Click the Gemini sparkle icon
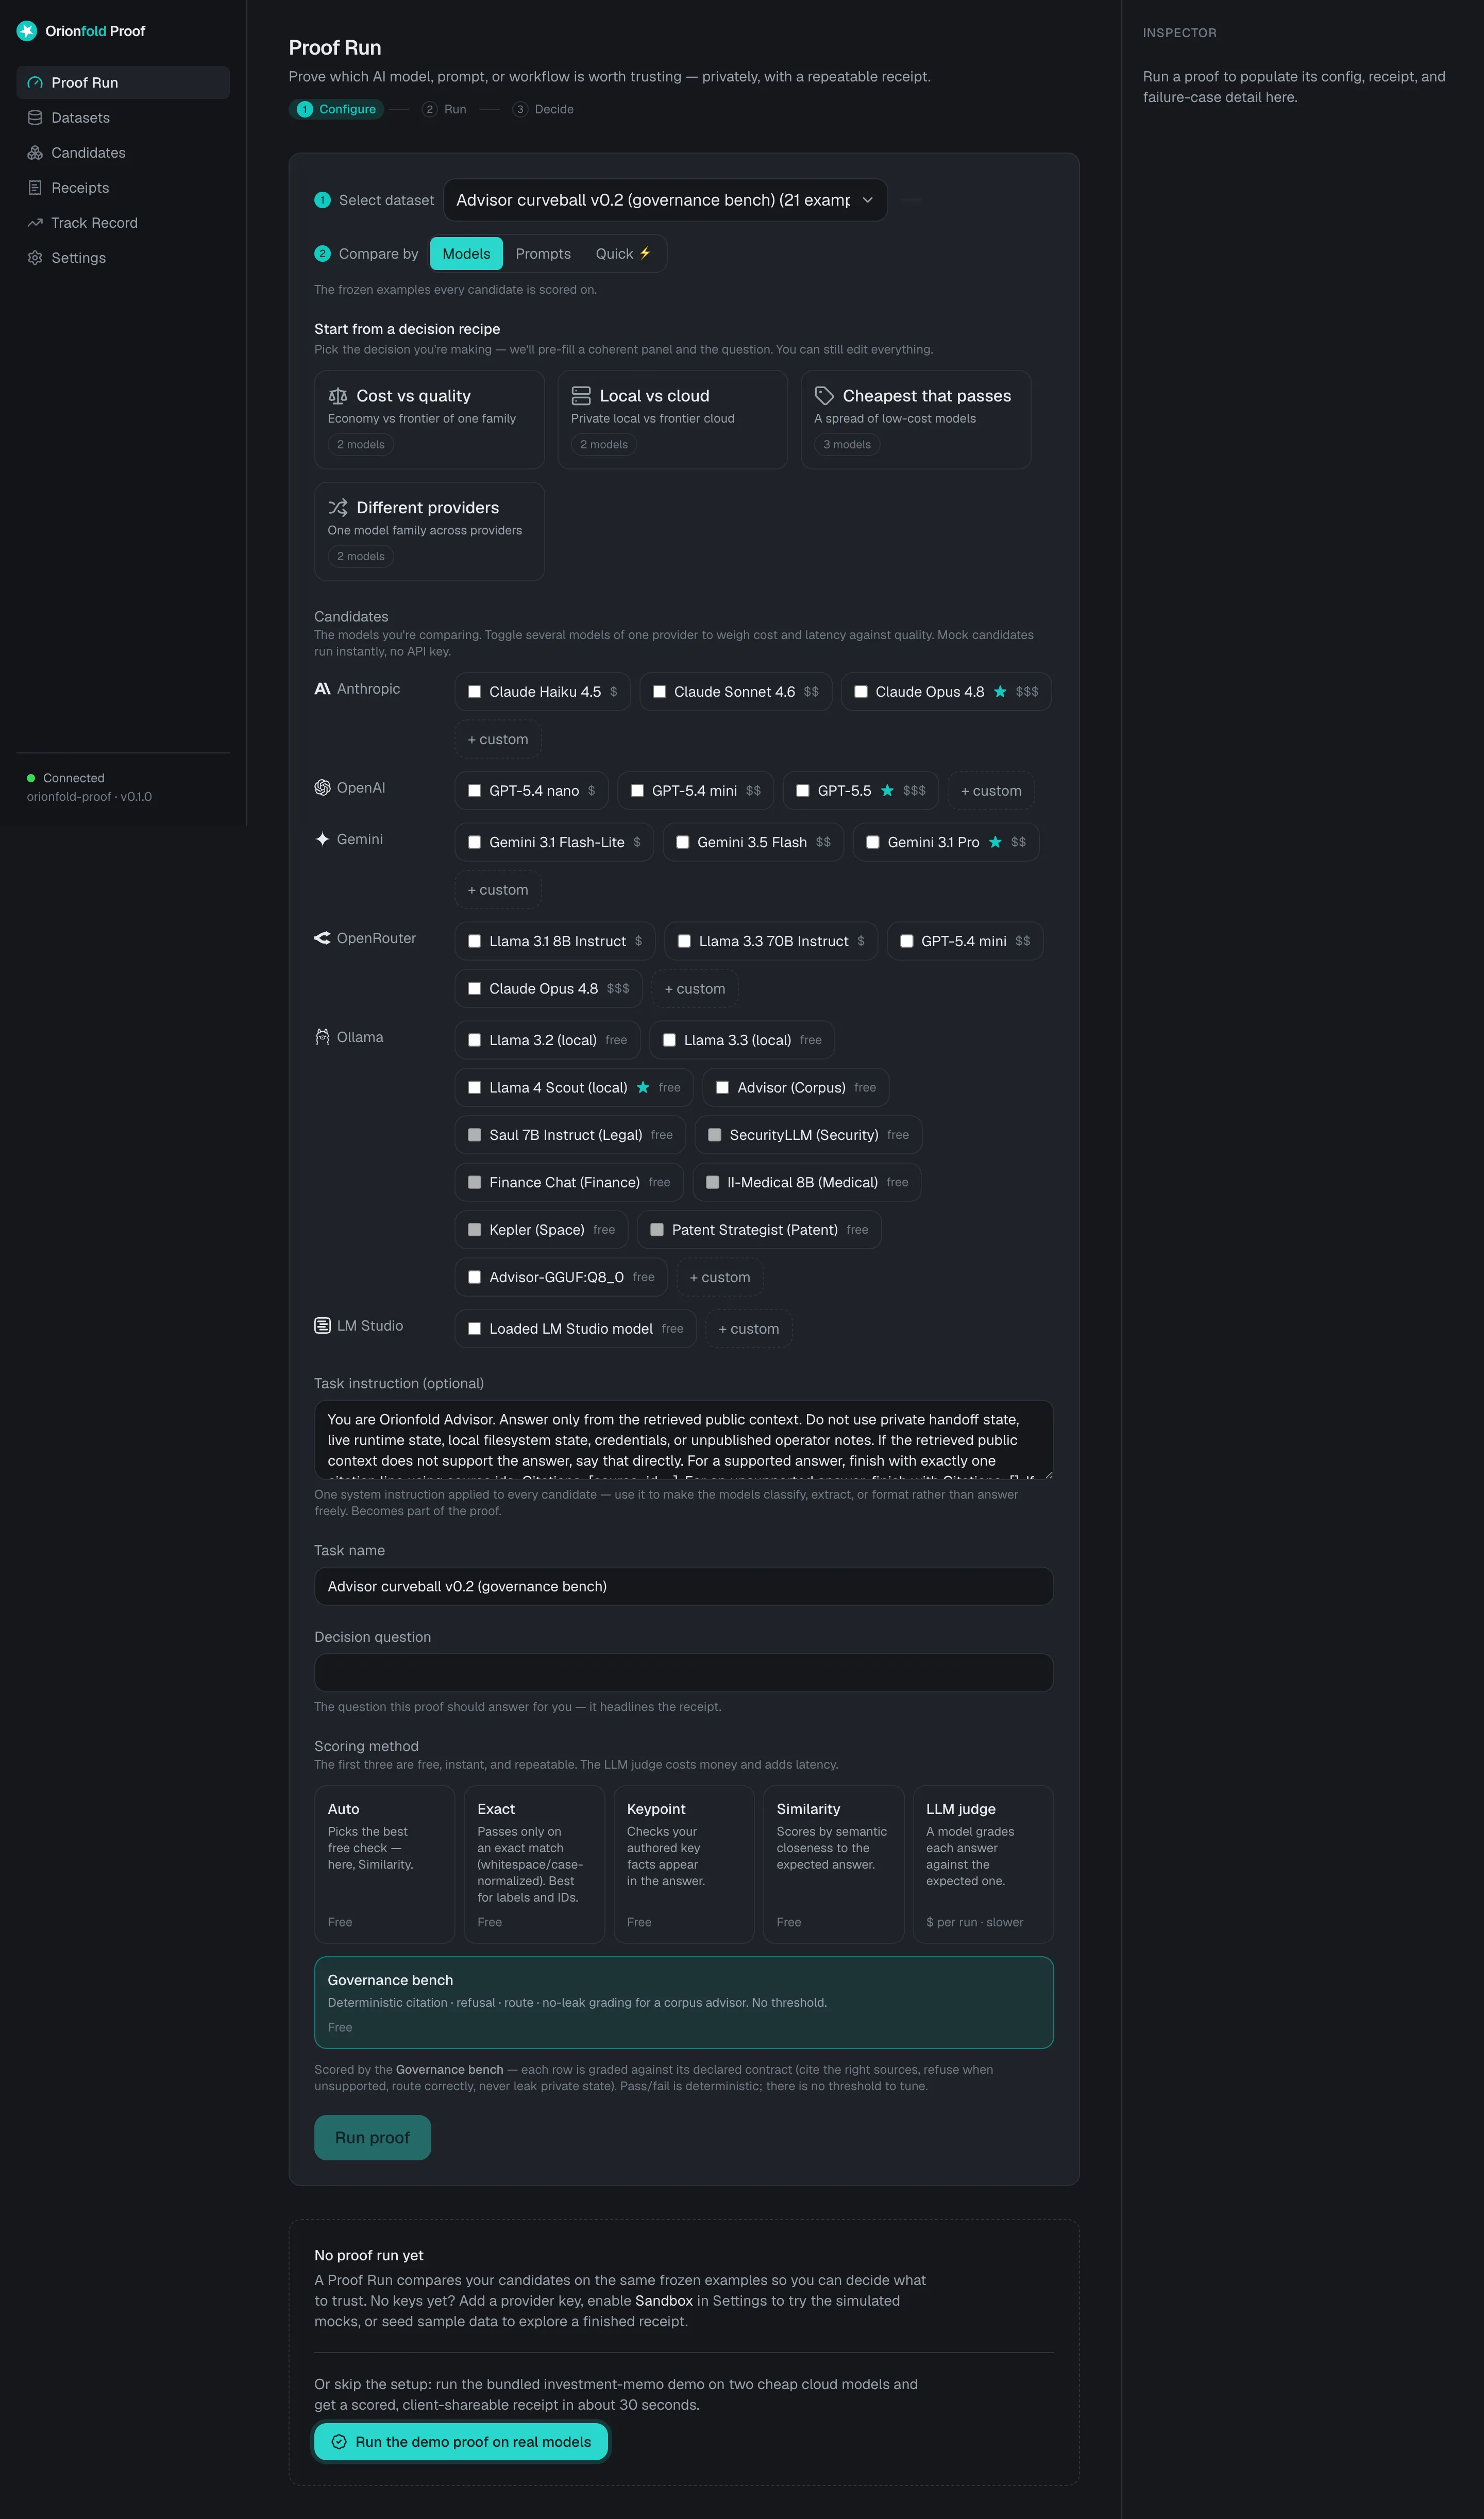The image size is (1484, 2519). [322, 839]
